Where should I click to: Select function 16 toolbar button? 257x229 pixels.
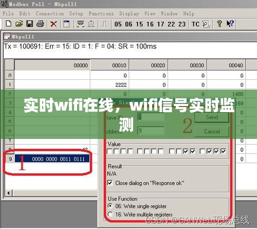(x=150, y=24)
